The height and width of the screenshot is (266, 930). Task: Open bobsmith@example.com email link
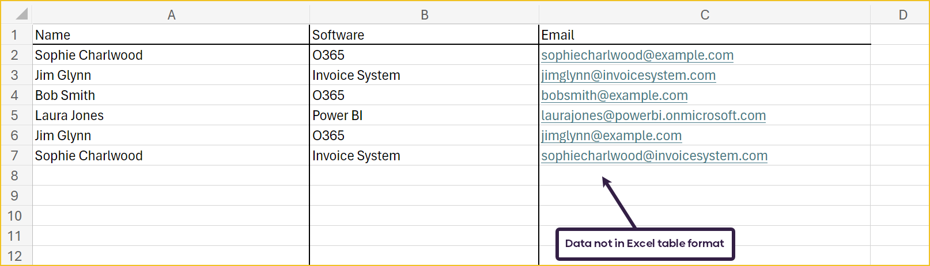tap(614, 95)
